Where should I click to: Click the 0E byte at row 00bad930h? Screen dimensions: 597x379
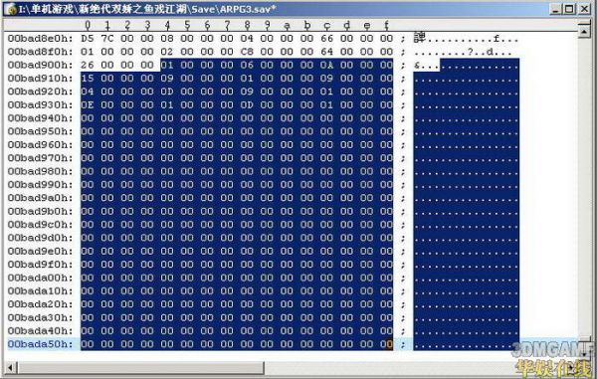tap(88, 105)
